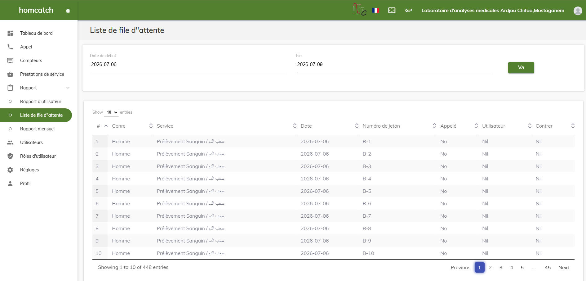Jump to last page 45
Viewport: 586px width, 281px height.
pyautogui.click(x=548, y=268)
